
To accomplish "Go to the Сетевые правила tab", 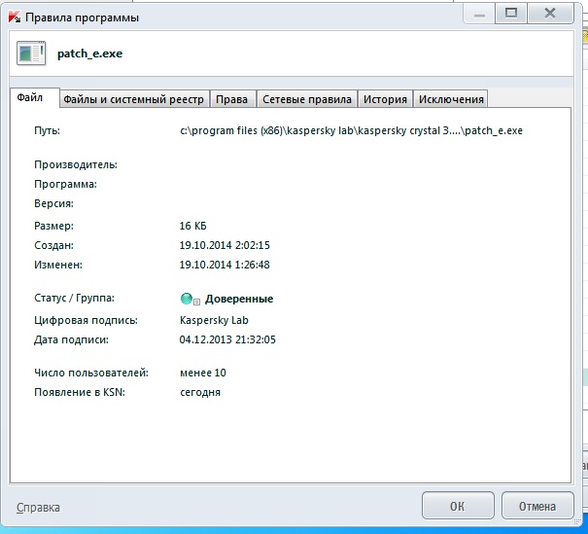I will (x=307, y=99).
